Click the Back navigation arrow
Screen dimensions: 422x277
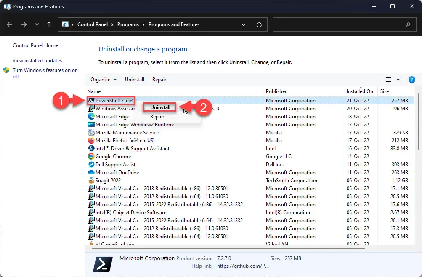(9, 24)
